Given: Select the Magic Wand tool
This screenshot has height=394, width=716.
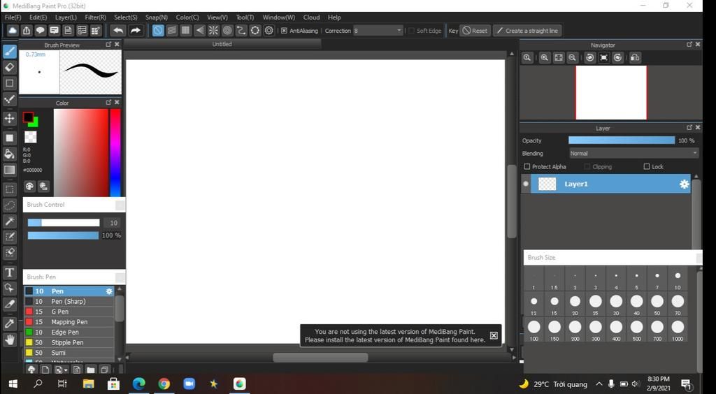Looking at the screenshot, I should (x=10, y=221).
